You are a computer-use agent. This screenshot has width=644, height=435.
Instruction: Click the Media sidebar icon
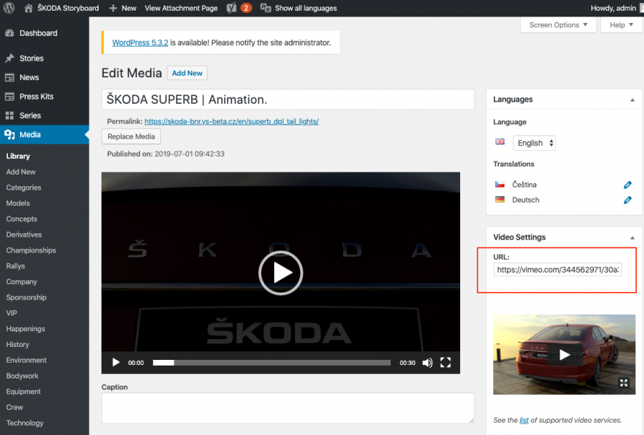click(x=9, y=135)
